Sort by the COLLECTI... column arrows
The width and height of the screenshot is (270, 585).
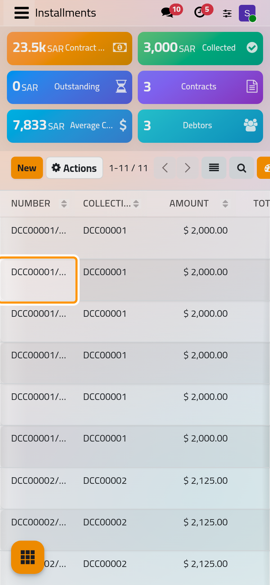pos(136,204)
